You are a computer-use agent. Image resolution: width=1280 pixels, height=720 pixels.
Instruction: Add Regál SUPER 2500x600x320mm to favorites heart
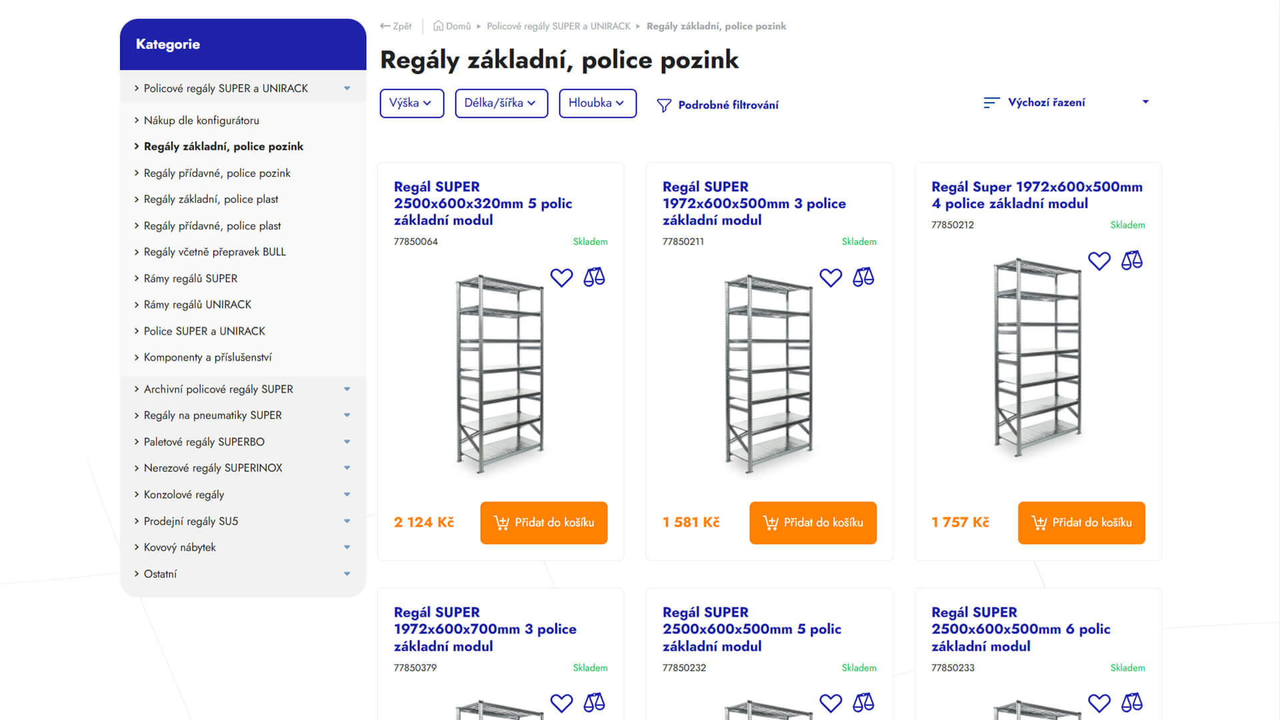coord(561,277)
